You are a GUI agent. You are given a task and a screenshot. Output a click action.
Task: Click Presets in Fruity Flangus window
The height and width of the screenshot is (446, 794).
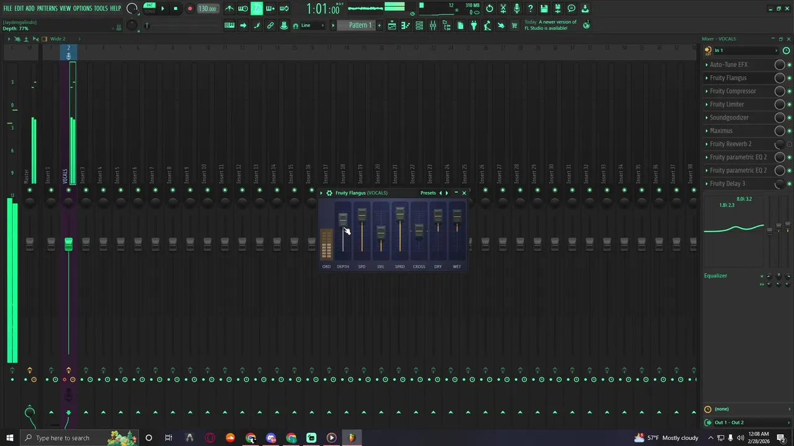tap(428, 193)
